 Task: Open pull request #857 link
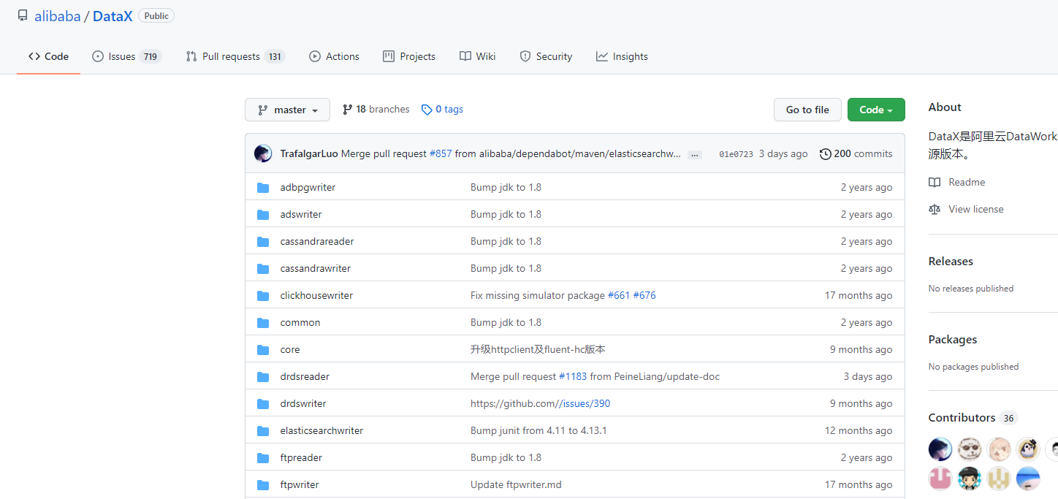coord(441,154)
